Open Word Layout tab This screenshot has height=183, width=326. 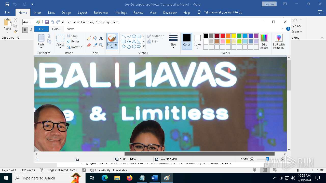[82, 12]
